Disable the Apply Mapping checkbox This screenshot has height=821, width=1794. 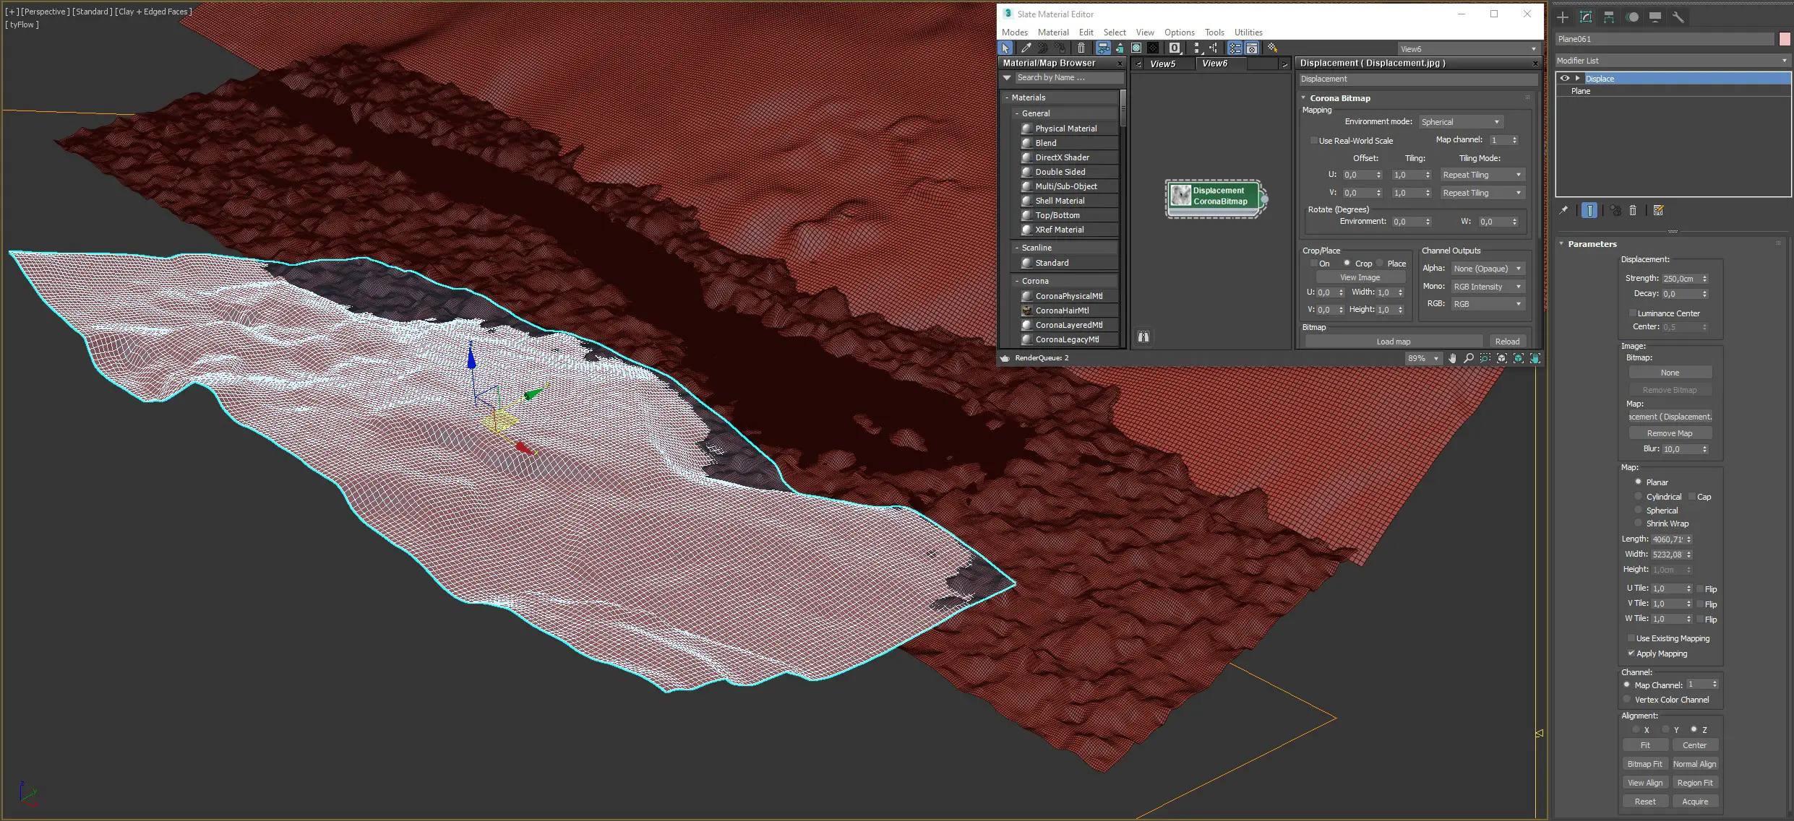pyautogui.click(x=1631, y=653)
